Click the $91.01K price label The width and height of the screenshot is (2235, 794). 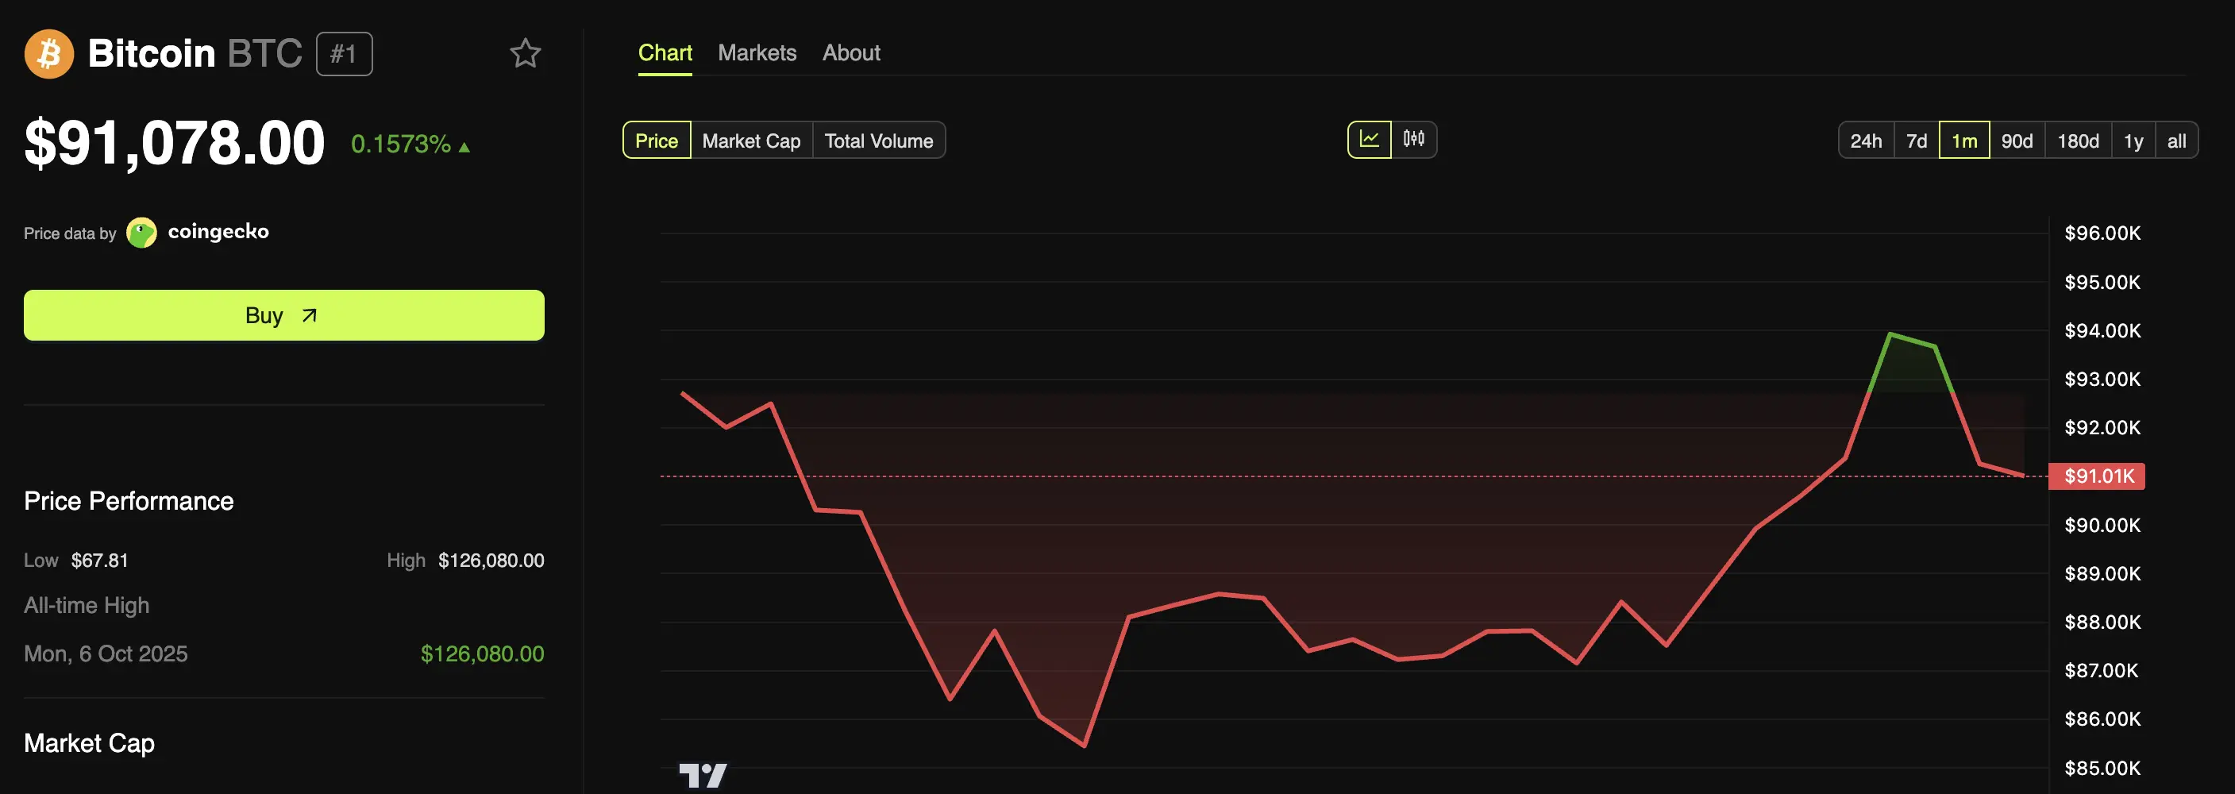2097,476
